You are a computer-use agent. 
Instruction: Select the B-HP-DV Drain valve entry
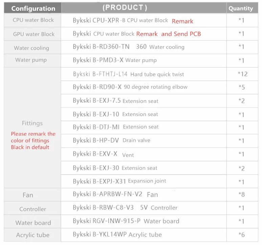pos(111,140)
